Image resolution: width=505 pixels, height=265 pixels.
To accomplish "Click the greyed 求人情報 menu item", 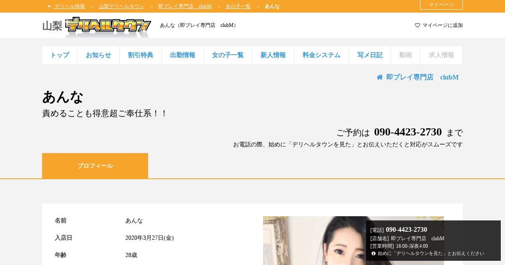I will coord(441,55).
